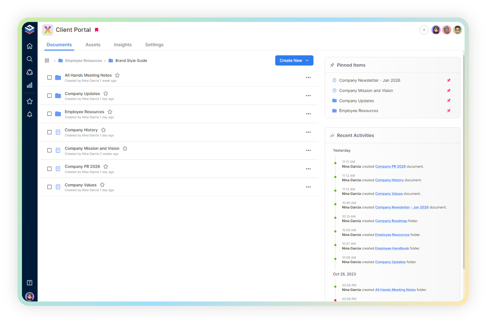The height and width of the screenshot is (323, 486).
Task: Click the red bookmark next to Client Portal
Action: (97, 30)
